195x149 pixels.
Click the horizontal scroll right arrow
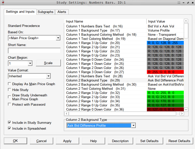pos(182,114)
